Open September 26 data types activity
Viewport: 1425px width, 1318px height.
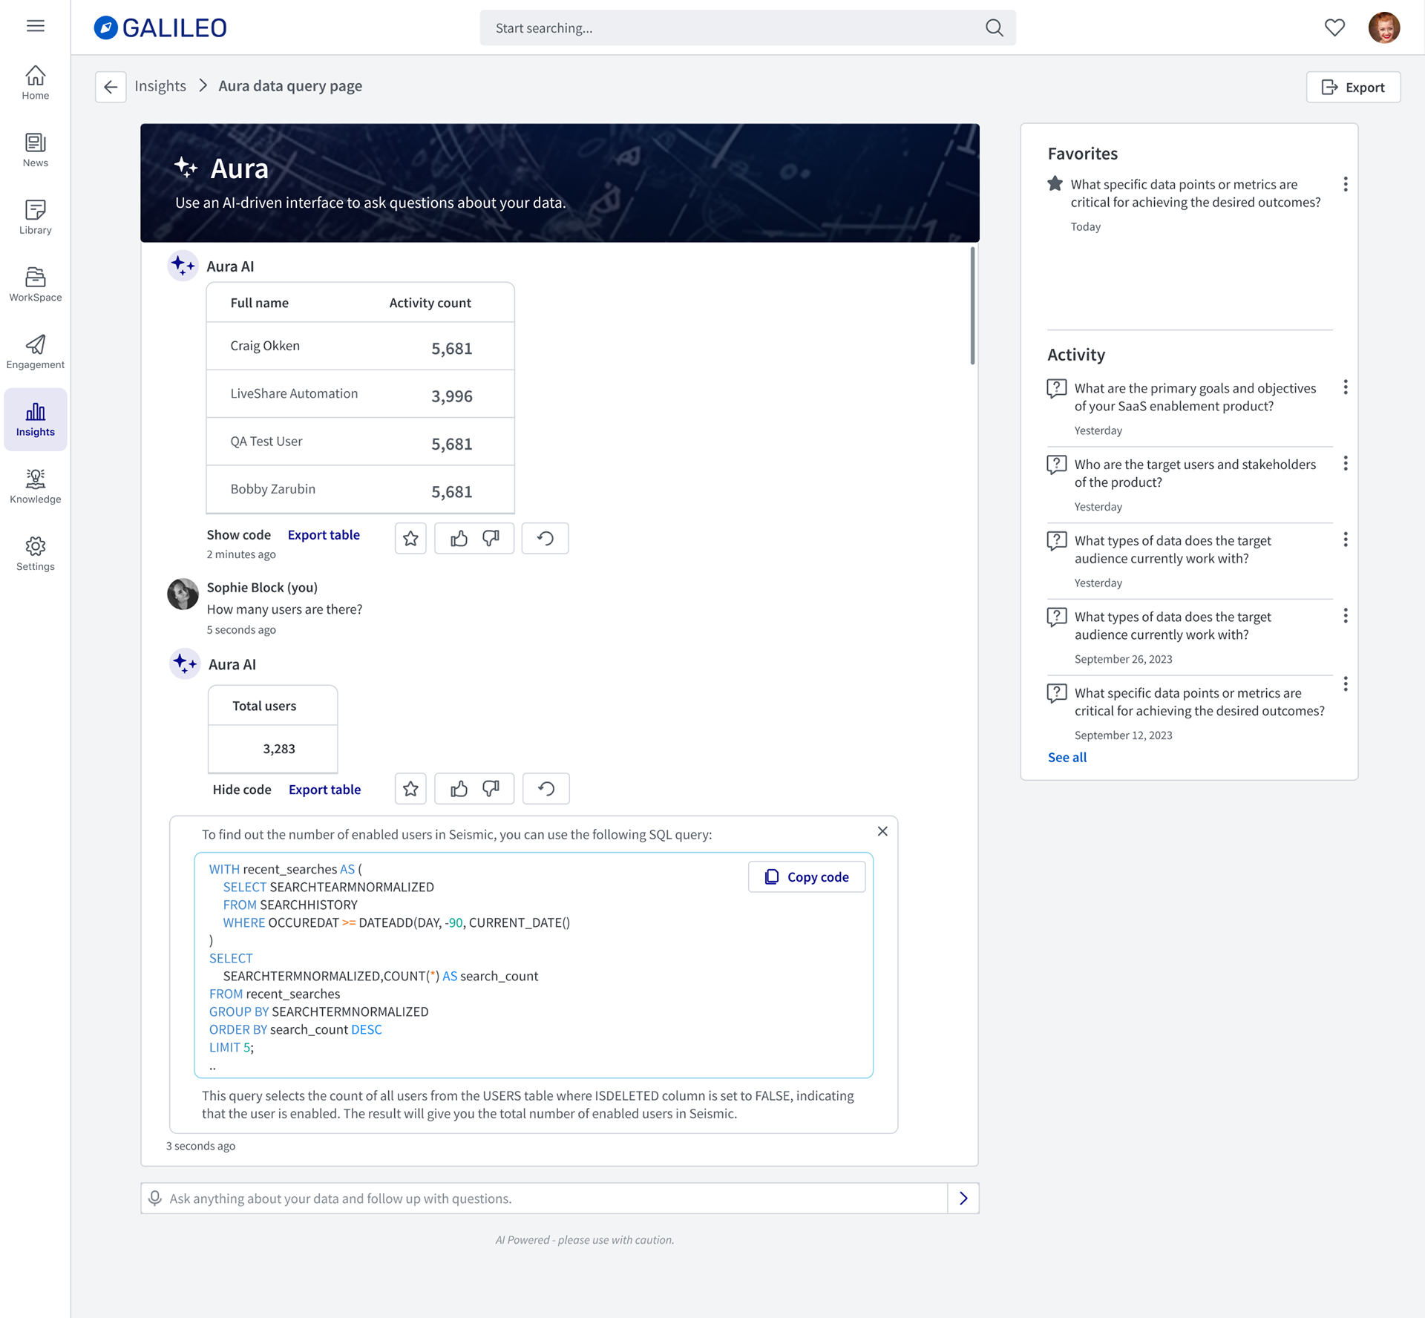(x=1173, y=626)
